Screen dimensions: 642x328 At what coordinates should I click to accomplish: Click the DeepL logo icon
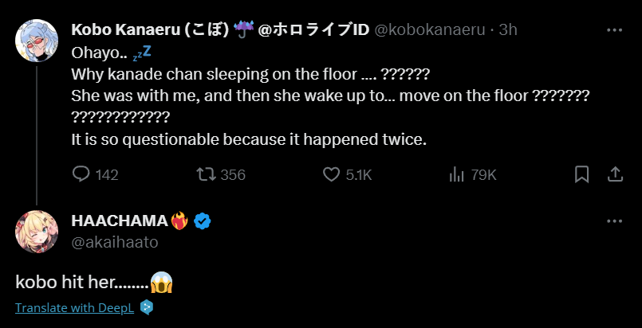click(x=147, y=308)
